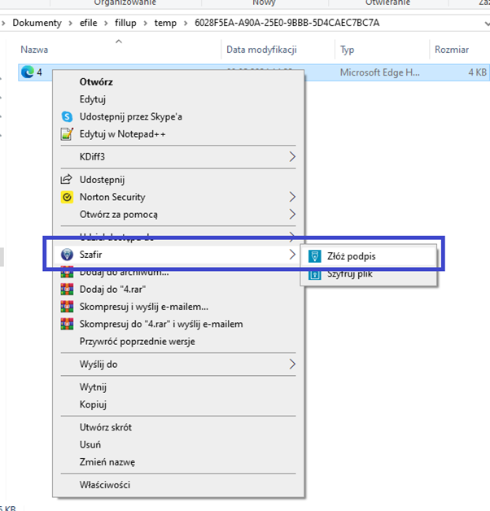Expand chevron between Dokumenty and efile
490x511 pixels.
tap(71, 24)
